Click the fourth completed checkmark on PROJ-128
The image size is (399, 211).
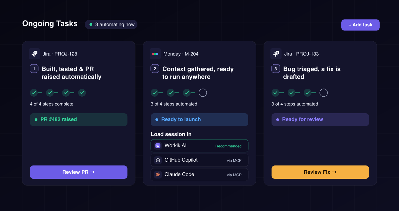pos(82,93)
